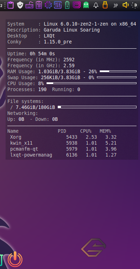Click the green ghost tray icon
The width and height of the screenshot is (140, 269).
(x=86, y=5)
